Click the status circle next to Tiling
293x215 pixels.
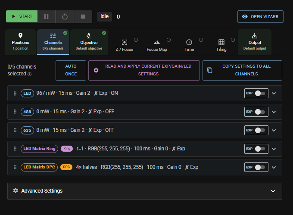(233, 40)
